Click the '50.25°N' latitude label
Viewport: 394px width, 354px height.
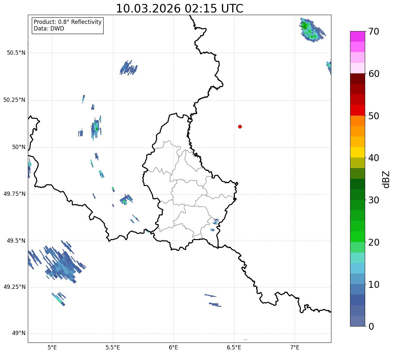(x=14, y=100)
